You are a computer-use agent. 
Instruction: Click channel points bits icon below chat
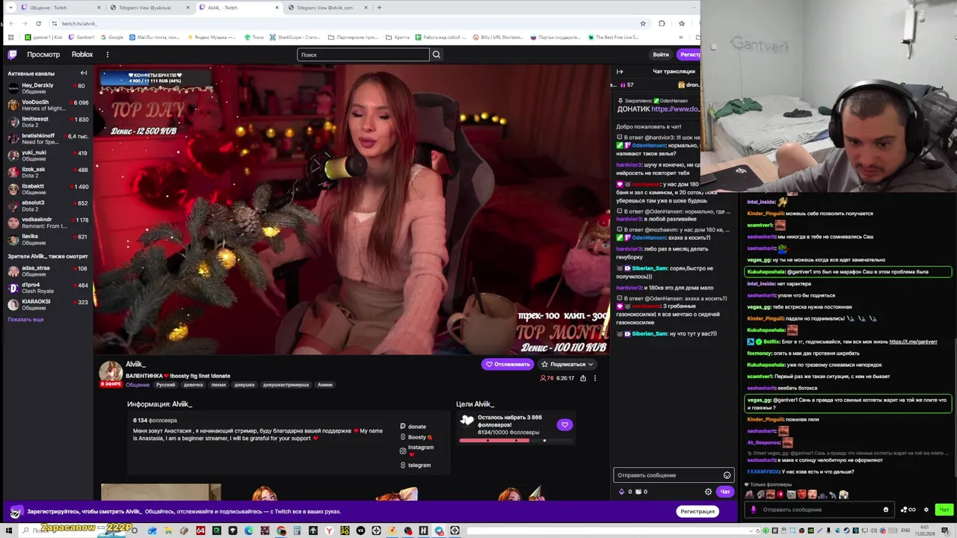click(x=621, y=492)
